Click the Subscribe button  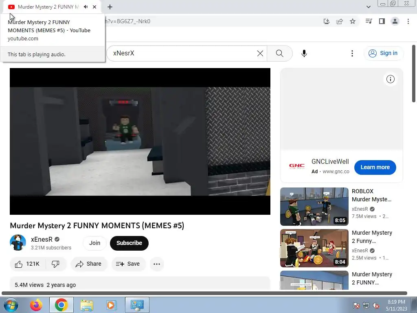coord(129,243)
